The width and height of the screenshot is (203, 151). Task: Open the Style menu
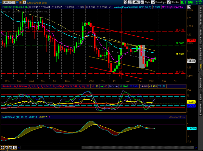[x=146, y=2]
